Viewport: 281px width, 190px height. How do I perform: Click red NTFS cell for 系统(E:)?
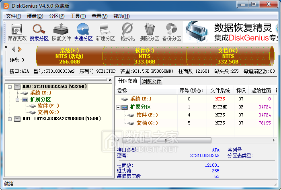(220, 99)
